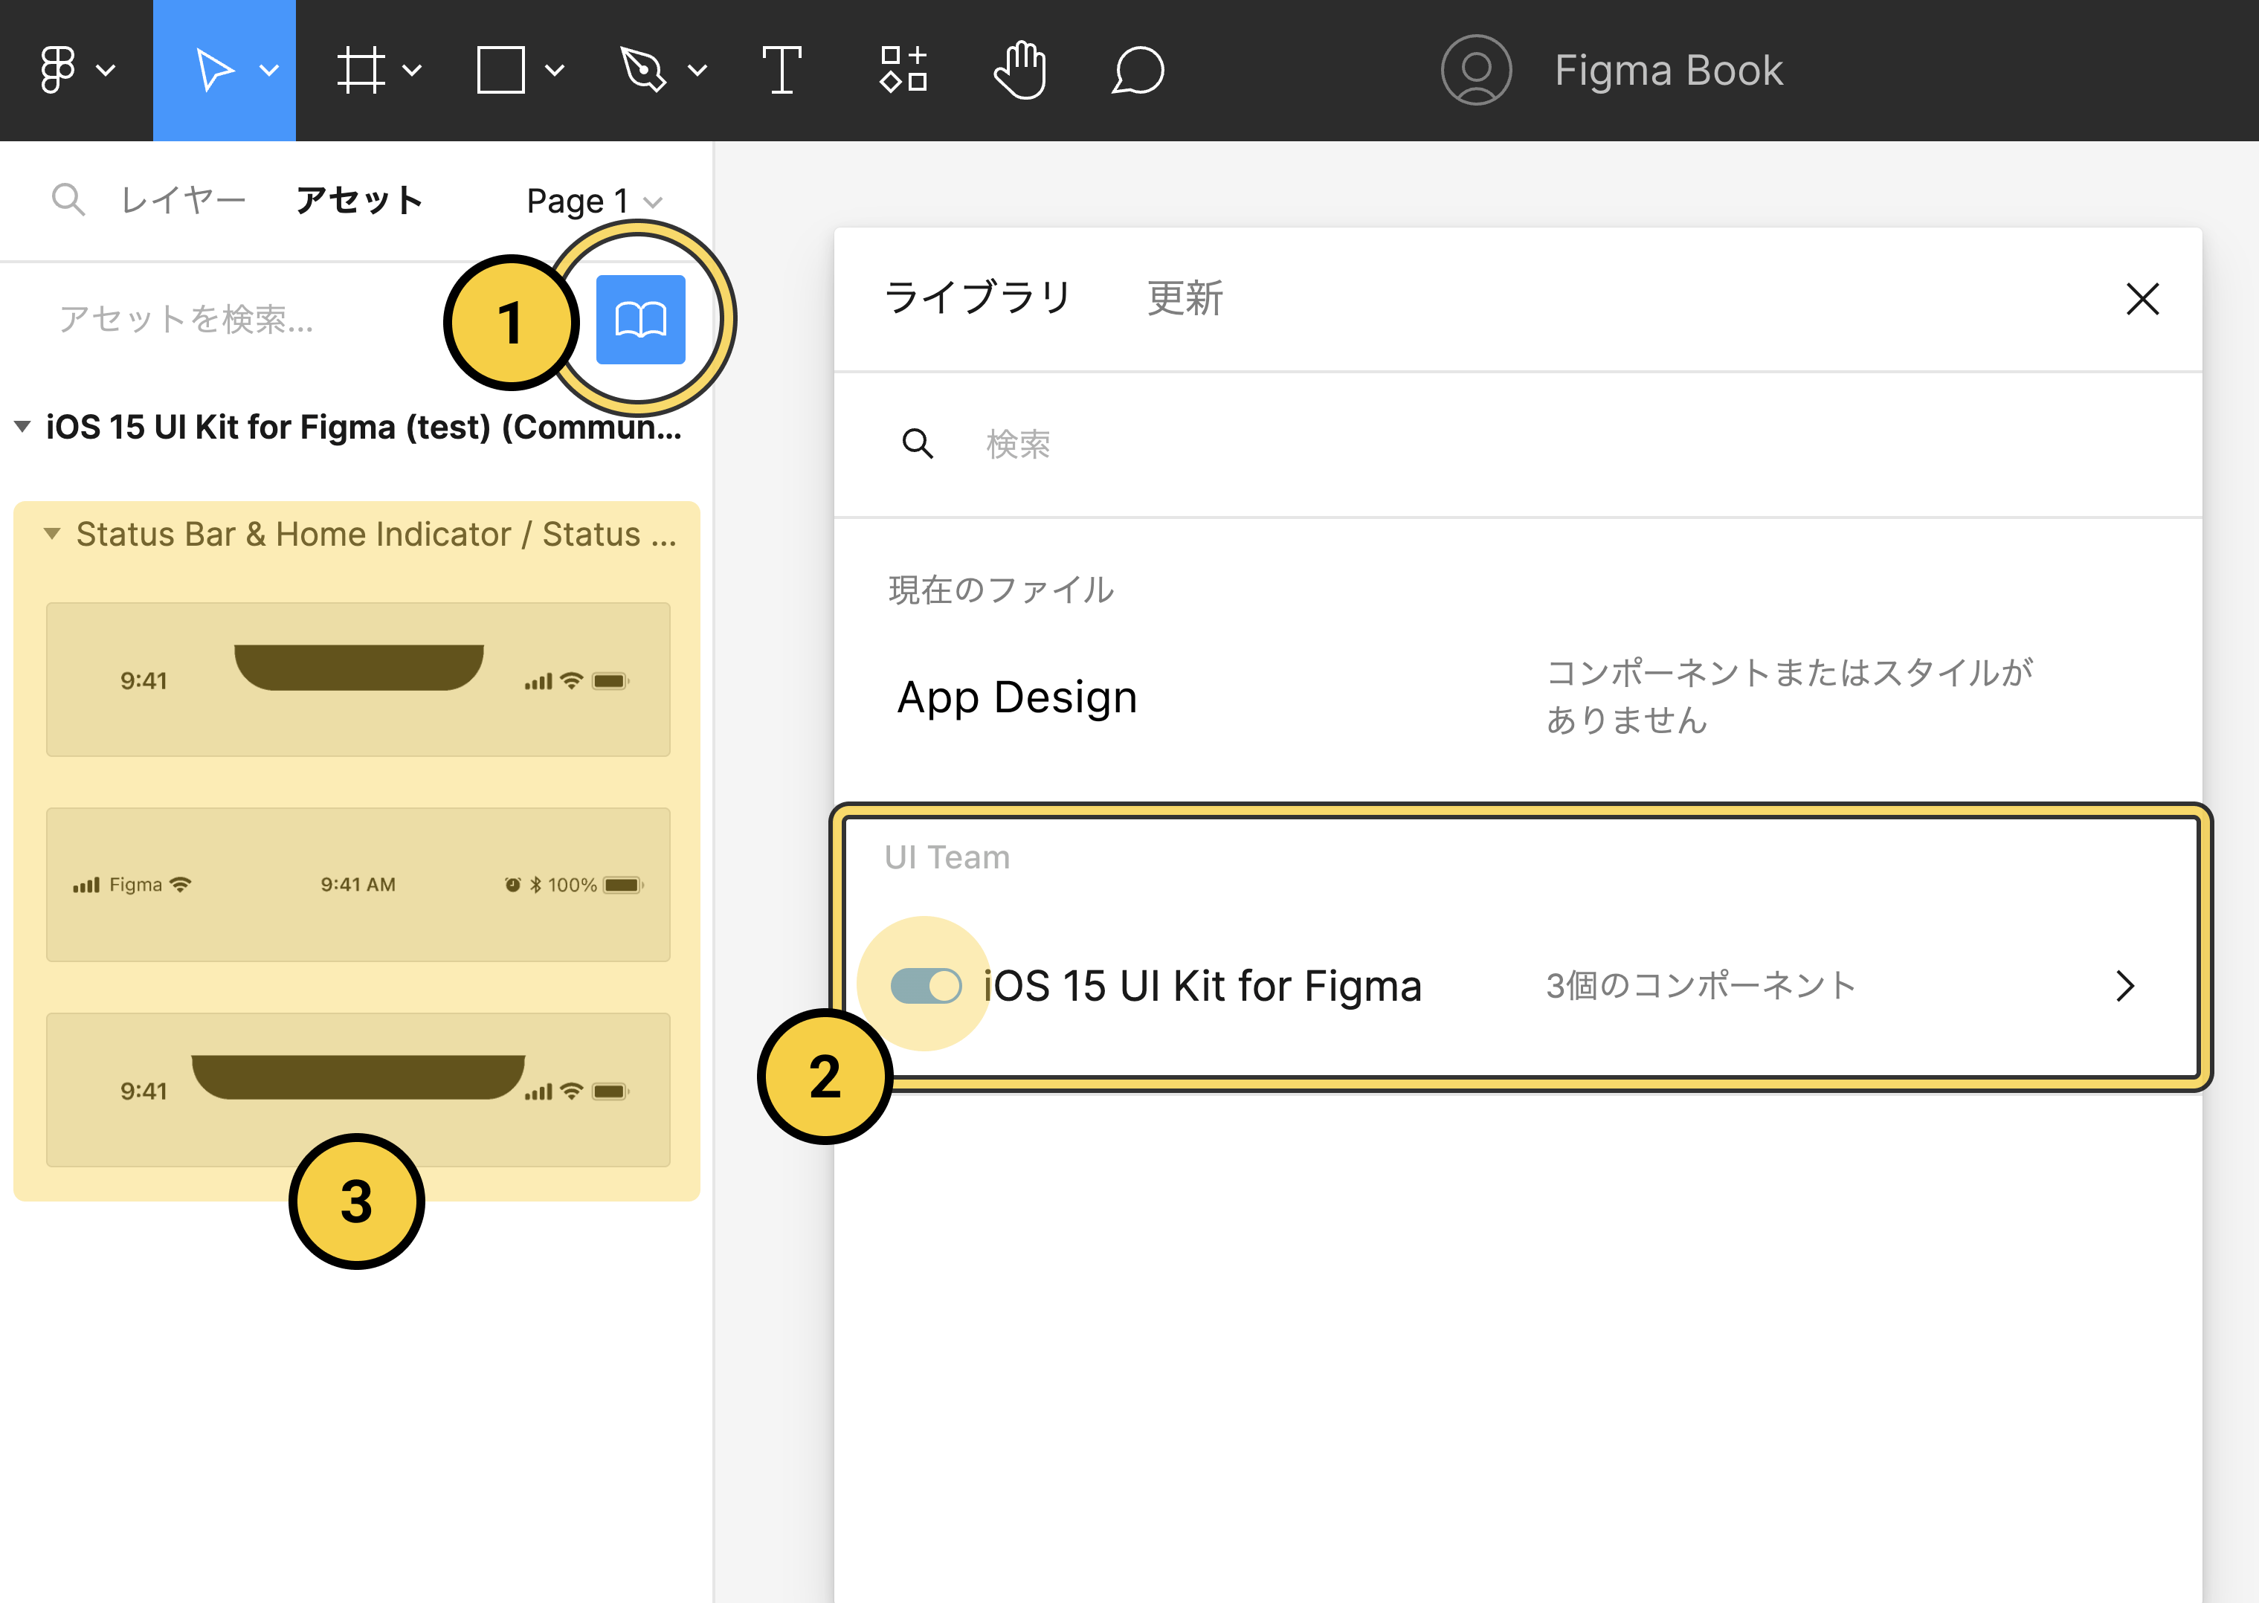Open iOS 15 UI Kit details chevron
This screenshot has width=2259, height=1603.
click(2127, 985)
